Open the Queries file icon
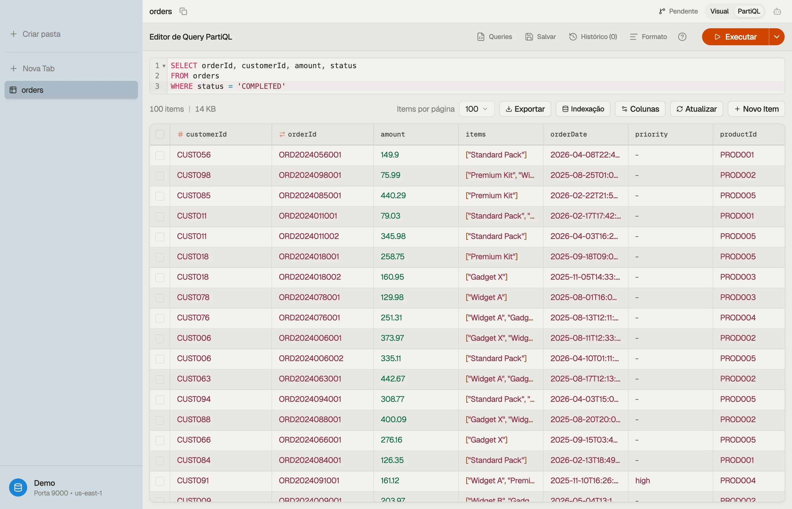The height and width of the screenshot is (509, 792). point(481,37)
